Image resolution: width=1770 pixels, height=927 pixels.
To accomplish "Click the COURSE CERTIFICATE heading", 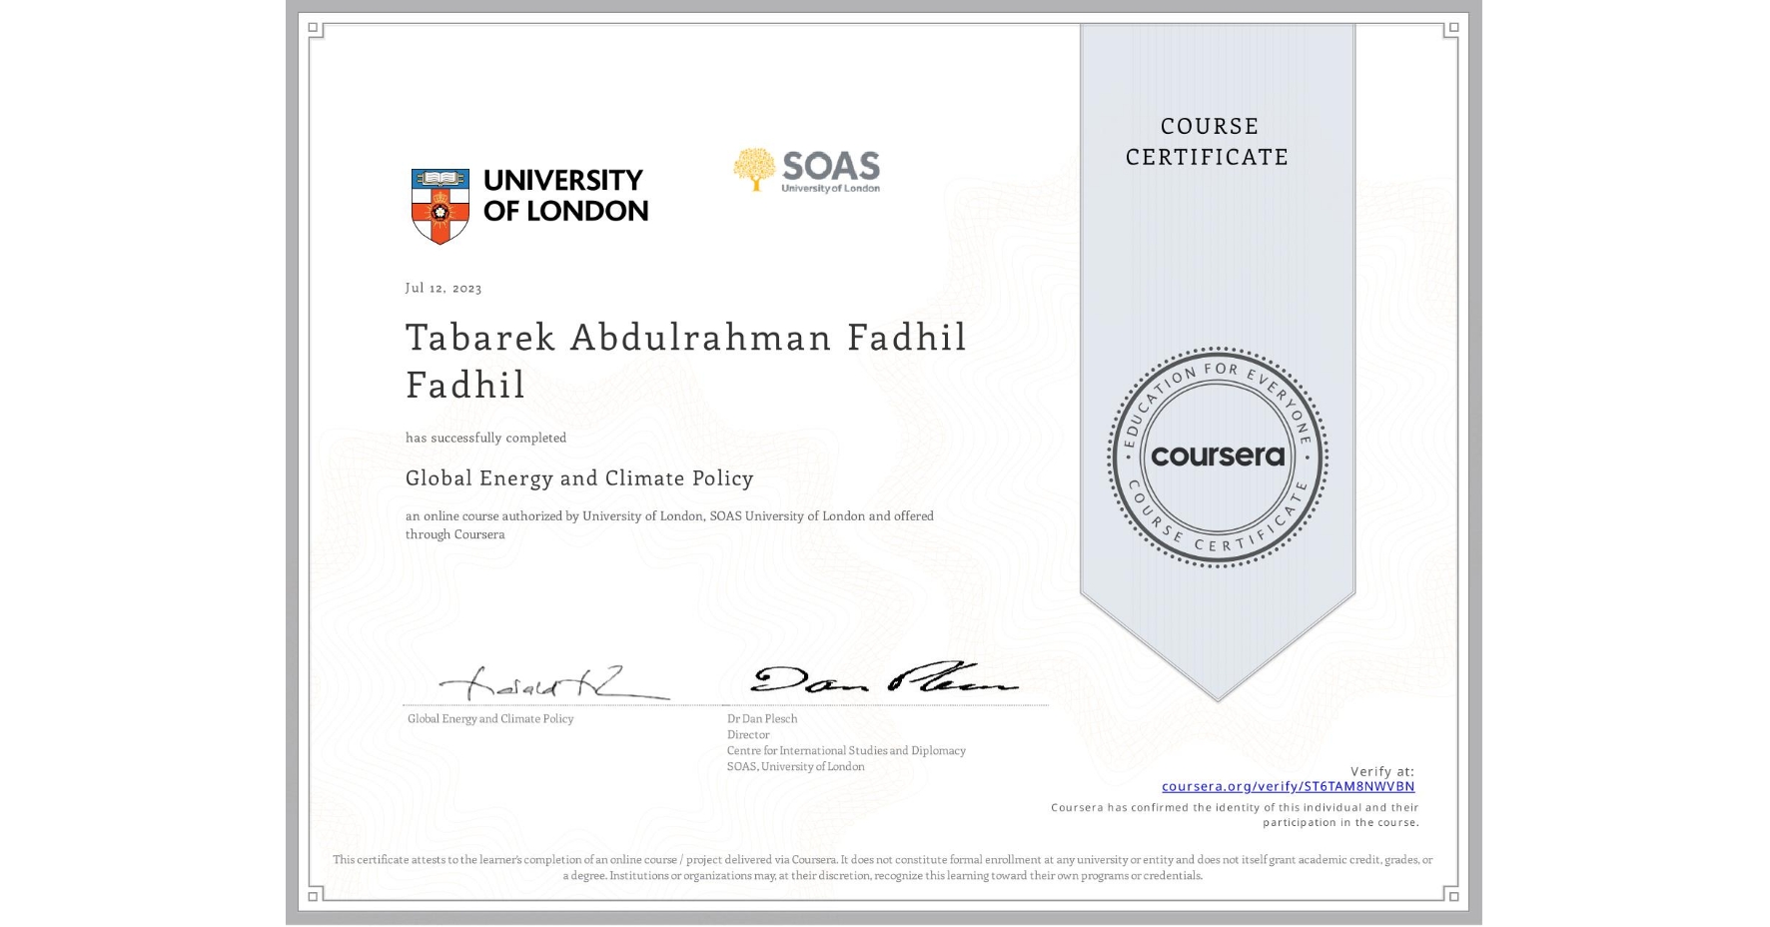I will [x=1206, y=141].
